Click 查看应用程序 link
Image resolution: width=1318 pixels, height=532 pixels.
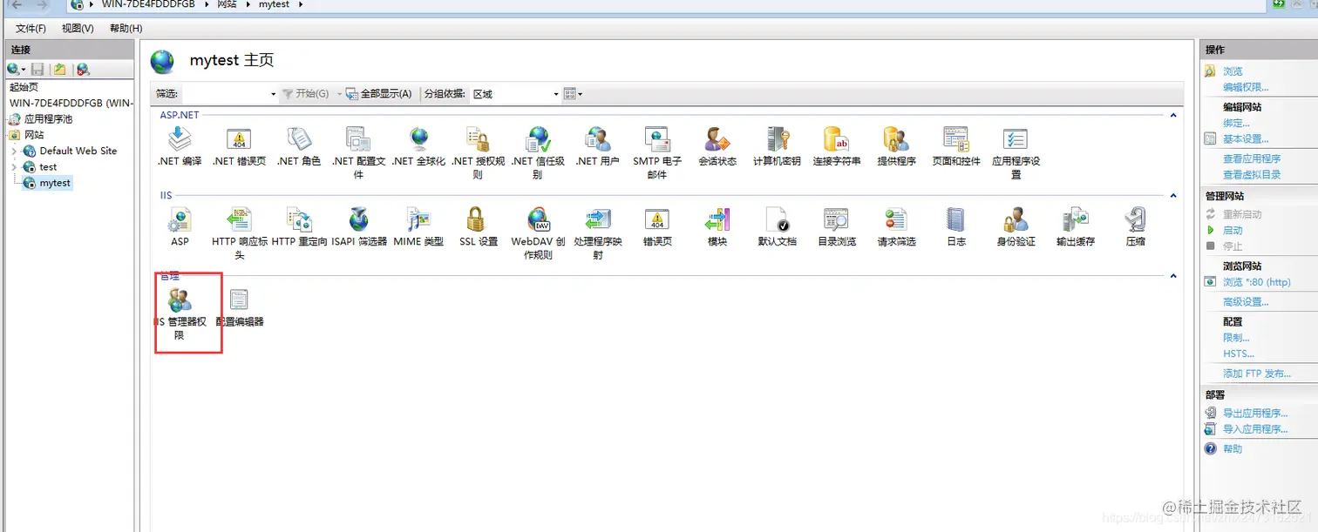click(1252, 158)
